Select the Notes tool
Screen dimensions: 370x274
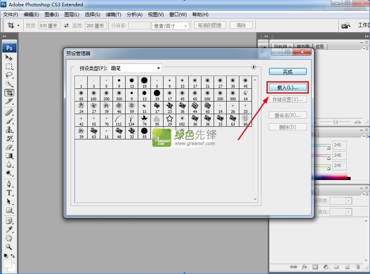pos(9,221)
